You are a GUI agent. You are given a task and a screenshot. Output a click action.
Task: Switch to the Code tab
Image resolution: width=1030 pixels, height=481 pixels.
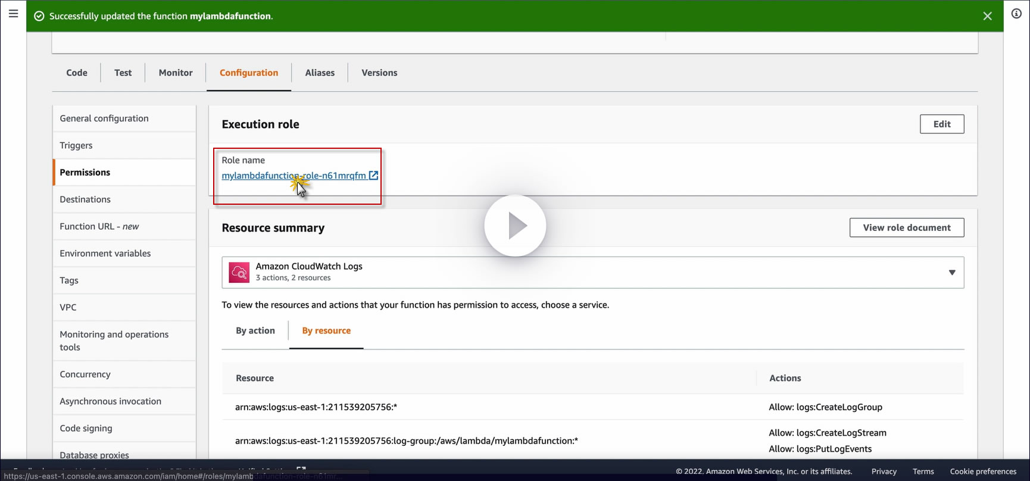[77, 73]
